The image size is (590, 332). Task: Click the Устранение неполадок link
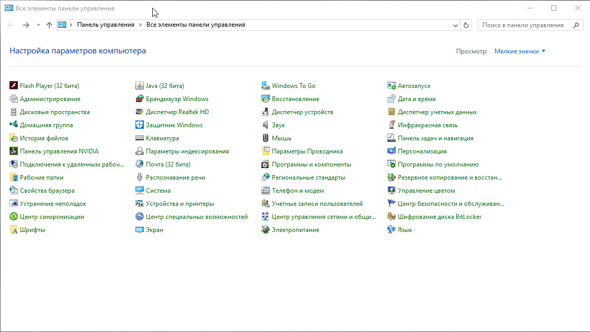[x=53, y=204]
